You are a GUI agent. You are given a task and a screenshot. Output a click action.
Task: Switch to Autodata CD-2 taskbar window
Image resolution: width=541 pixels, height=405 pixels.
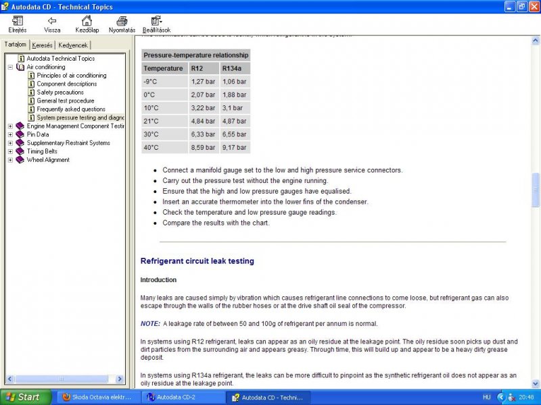coord(183,397)
